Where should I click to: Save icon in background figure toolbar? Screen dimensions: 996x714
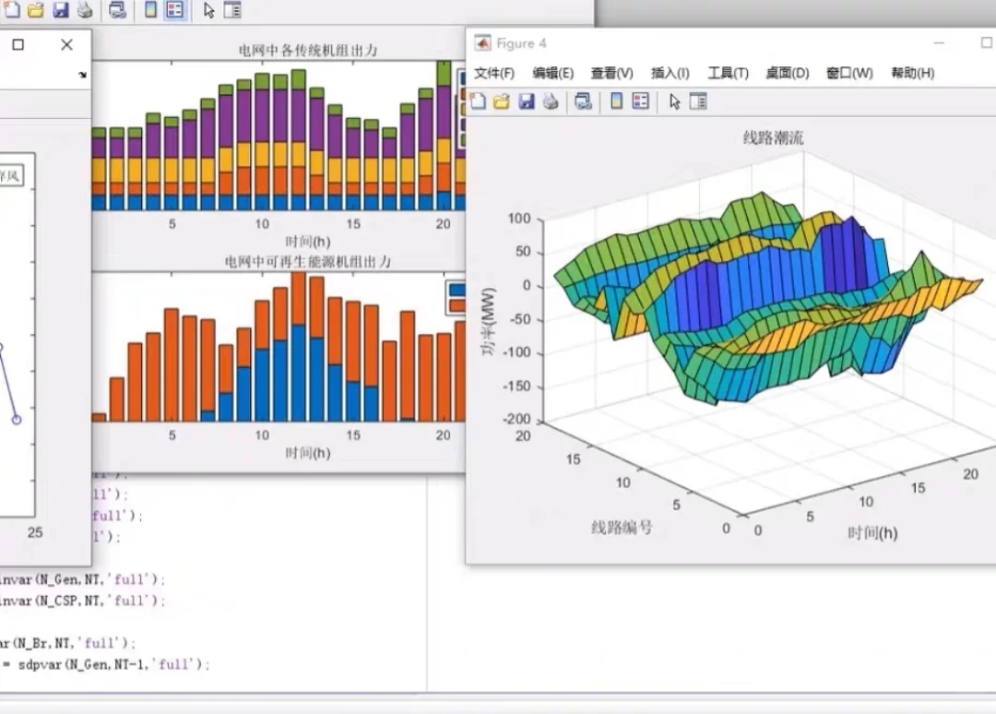(60, 10)
